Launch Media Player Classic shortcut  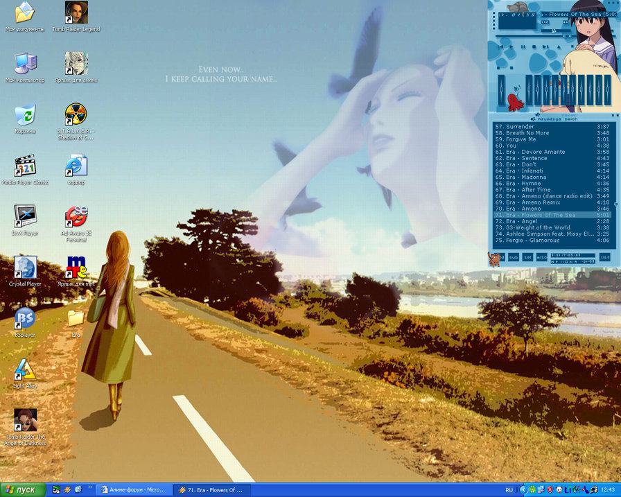(x=25, y=170)
